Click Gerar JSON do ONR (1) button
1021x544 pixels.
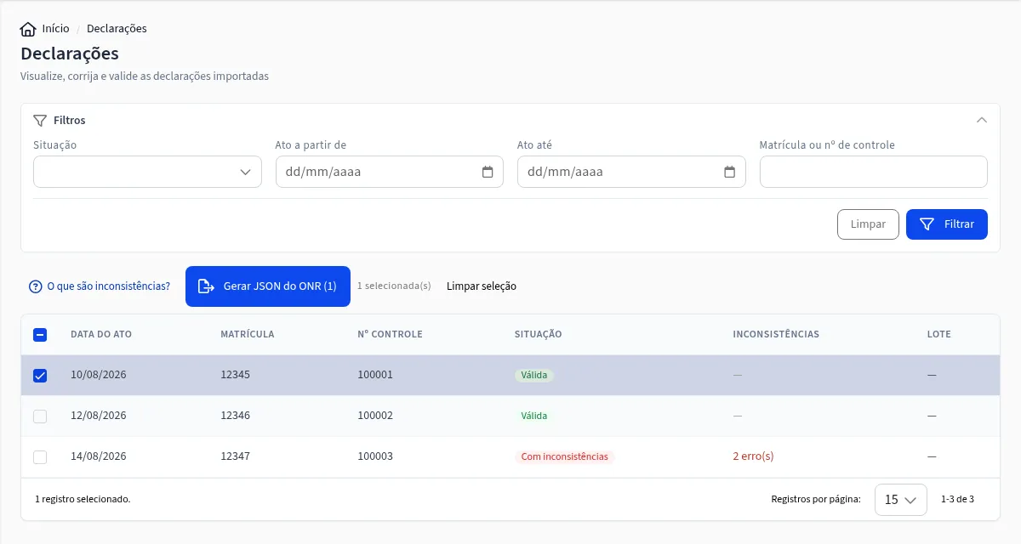pos(268,286)
